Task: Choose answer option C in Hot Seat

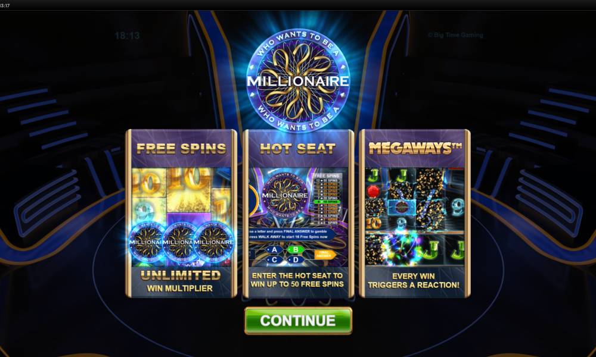Action: point(274,260)
